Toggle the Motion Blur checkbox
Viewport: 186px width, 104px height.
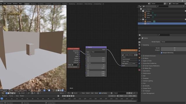coord(144,68)
